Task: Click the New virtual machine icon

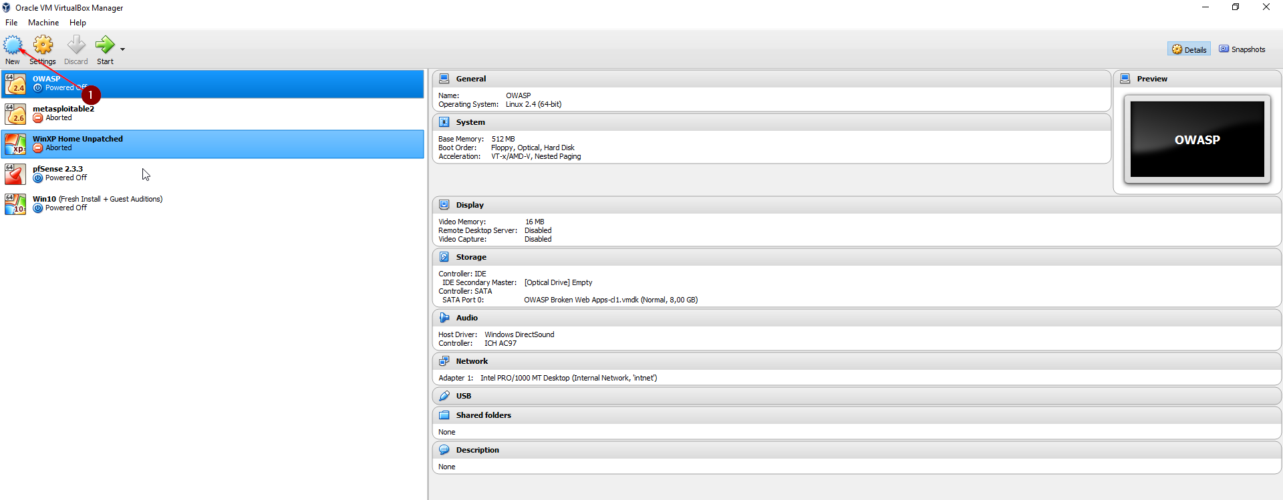Action: pos(13,45)
